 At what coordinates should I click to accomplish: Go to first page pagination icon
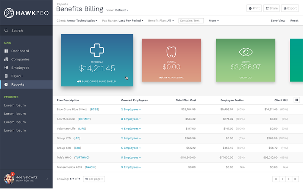point(276,179)
